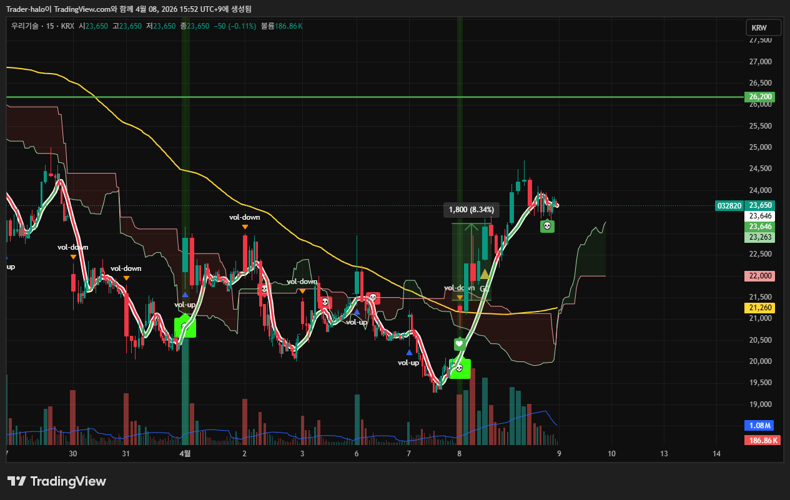Click the green skull marker beside the 23,646 label

click(547, 226)
